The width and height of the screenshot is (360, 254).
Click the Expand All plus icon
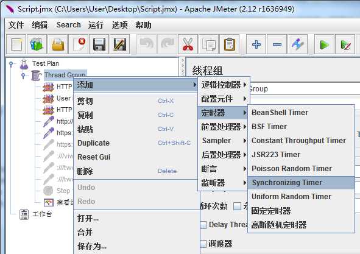pyautogui.click(x=256, y=44)
